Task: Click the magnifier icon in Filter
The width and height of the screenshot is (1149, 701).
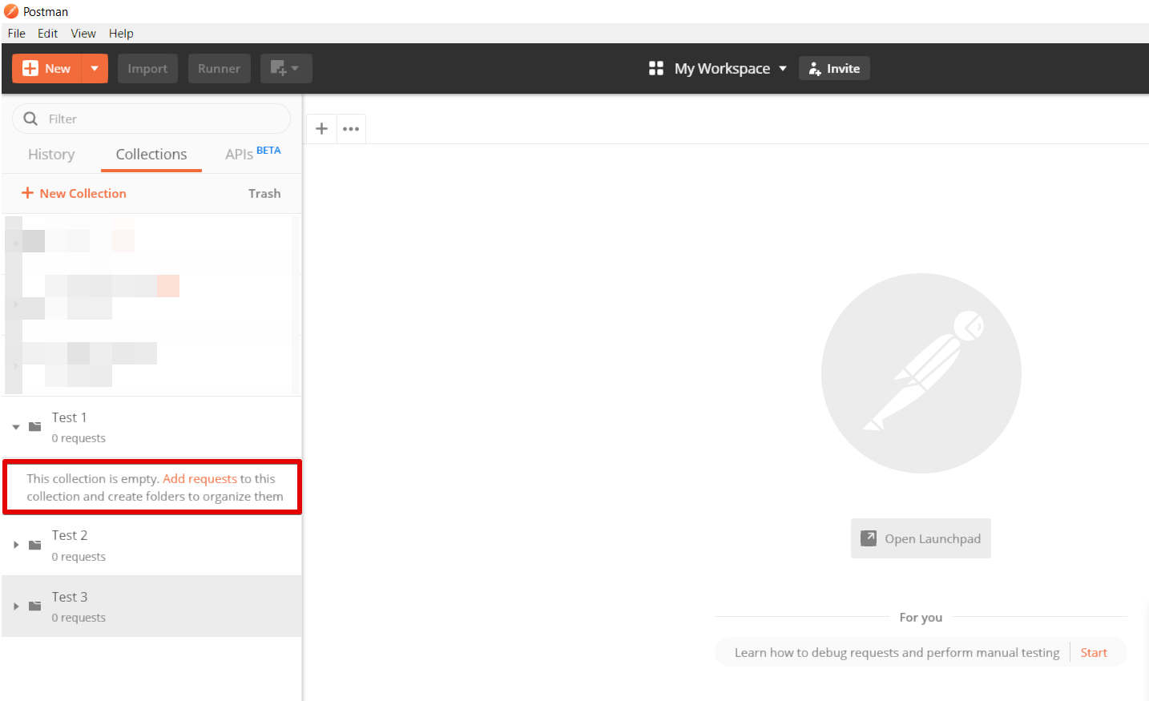Action: click(x=30, y=119)
